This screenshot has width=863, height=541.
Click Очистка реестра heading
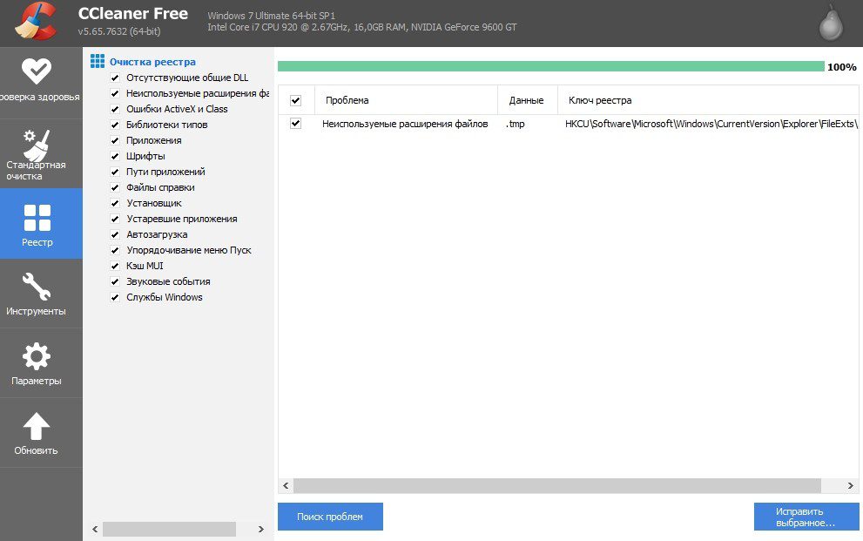click(x=152, y=62)
